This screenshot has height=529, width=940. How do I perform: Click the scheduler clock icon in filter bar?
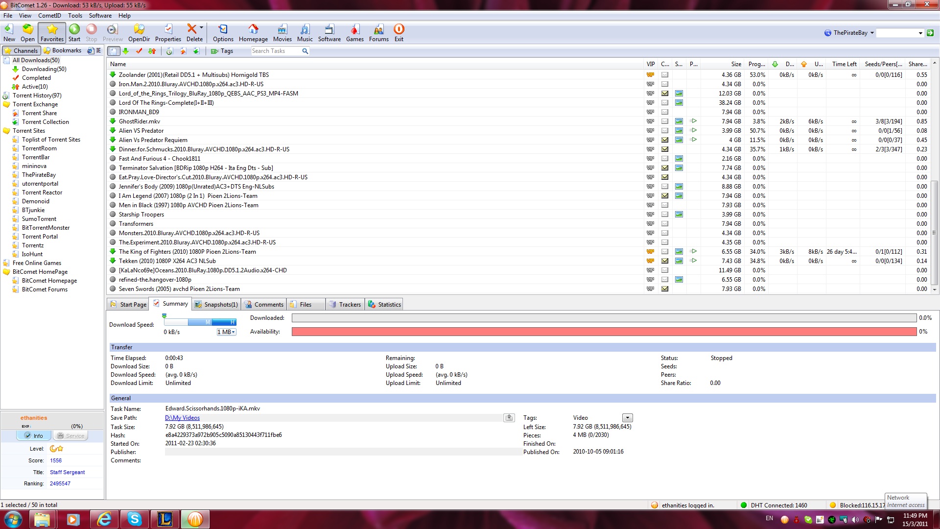pyautogui.click(x=169, y=51)
